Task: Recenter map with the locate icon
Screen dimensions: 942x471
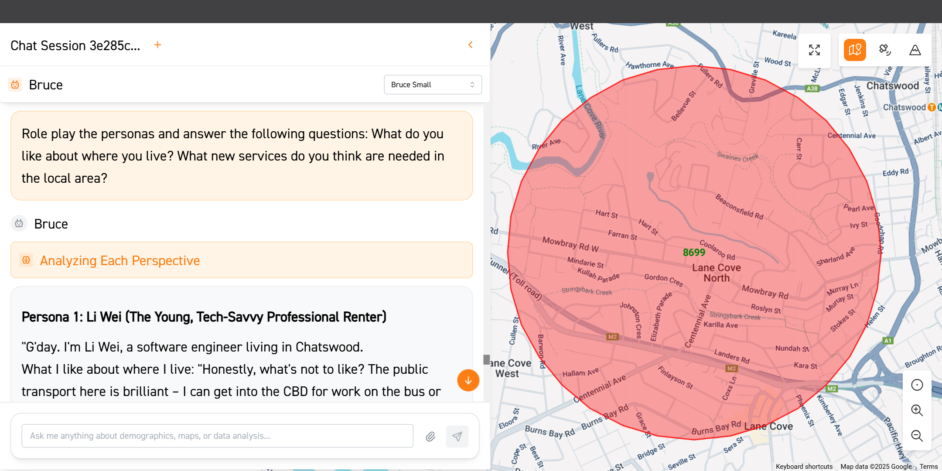Action: (x=917, y=385)
